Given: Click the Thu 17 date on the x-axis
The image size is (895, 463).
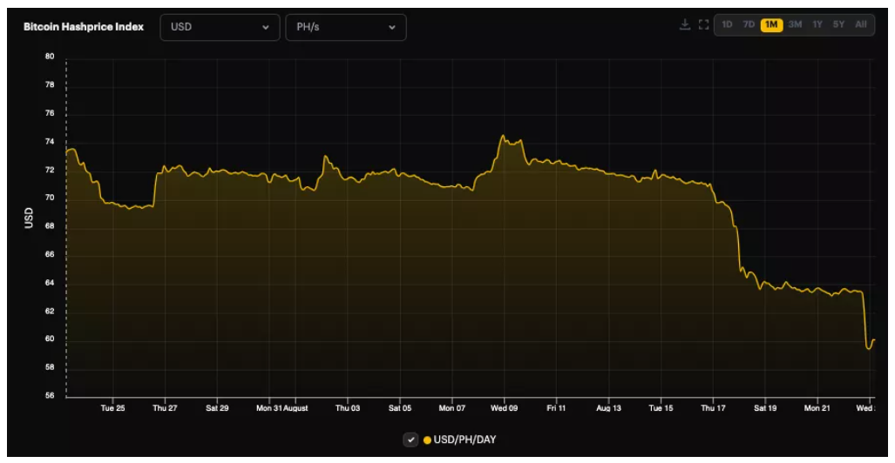Looking at the screenshot, I should [713, 407].
